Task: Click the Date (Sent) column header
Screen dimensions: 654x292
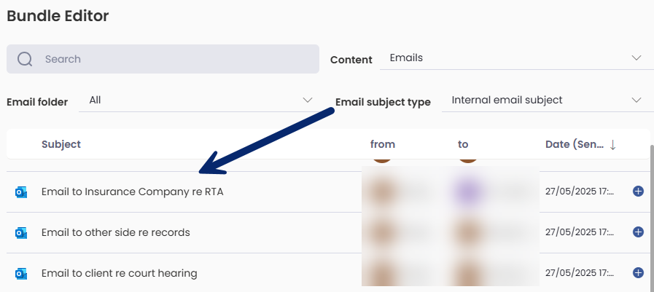Action: coord(575,144)
